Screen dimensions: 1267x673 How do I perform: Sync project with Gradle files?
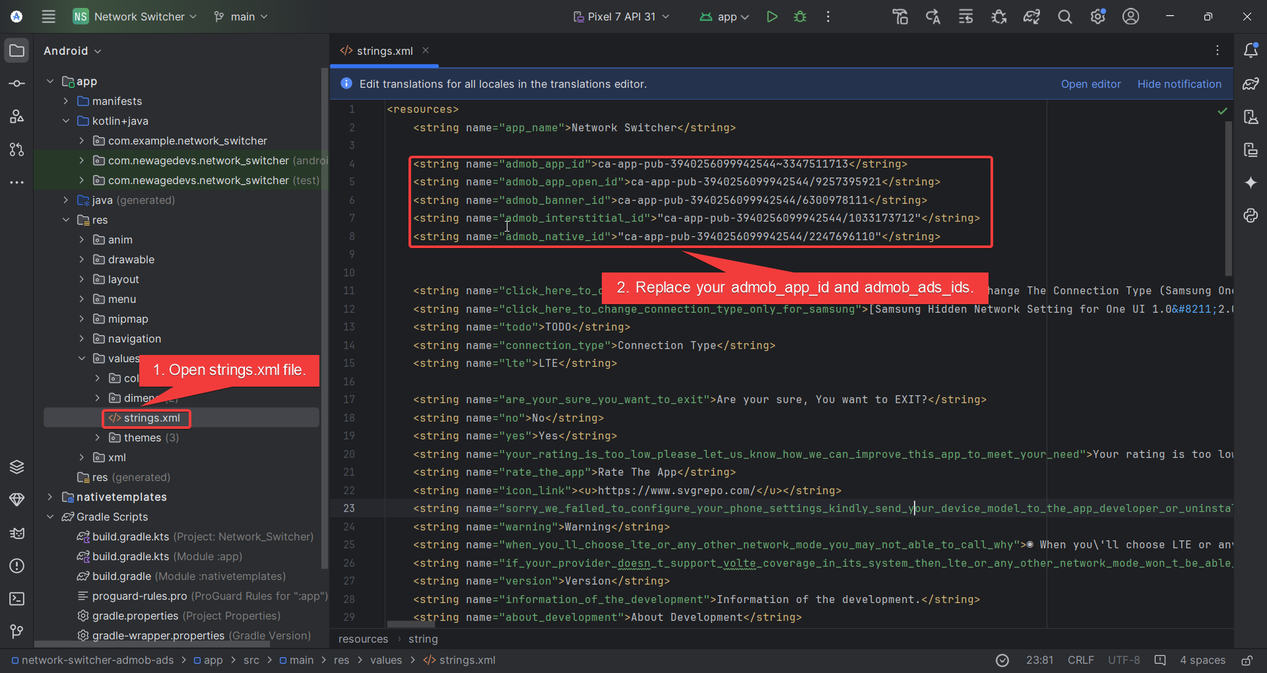point(1031,16)
